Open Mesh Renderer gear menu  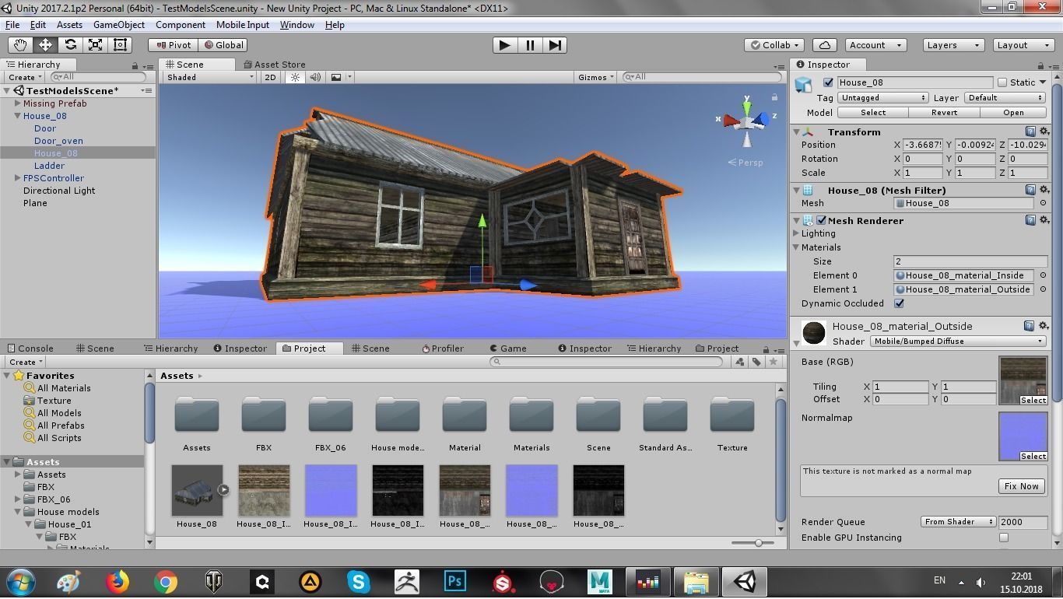pyautogui.click(x=1044, y=220)
